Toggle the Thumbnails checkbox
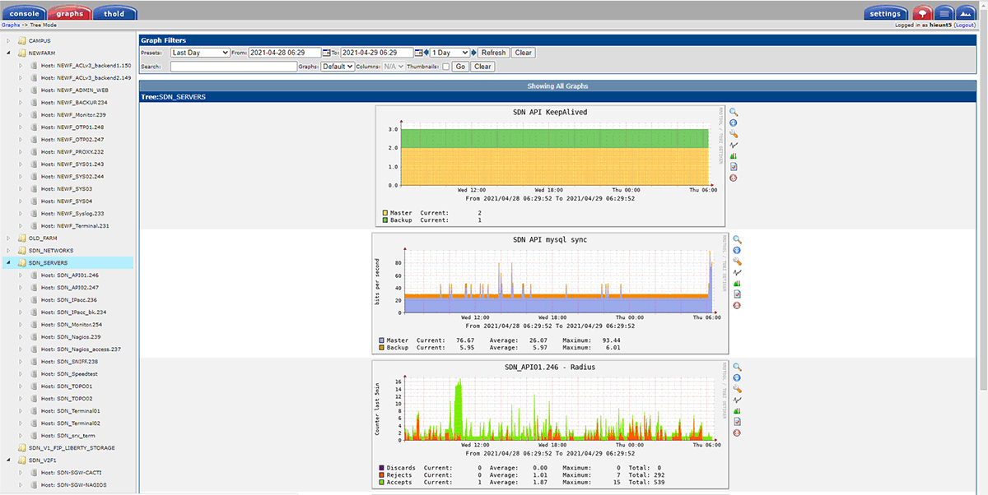Image resolution: width=988 pixels, height=495 pixels. tap(445, 67)
